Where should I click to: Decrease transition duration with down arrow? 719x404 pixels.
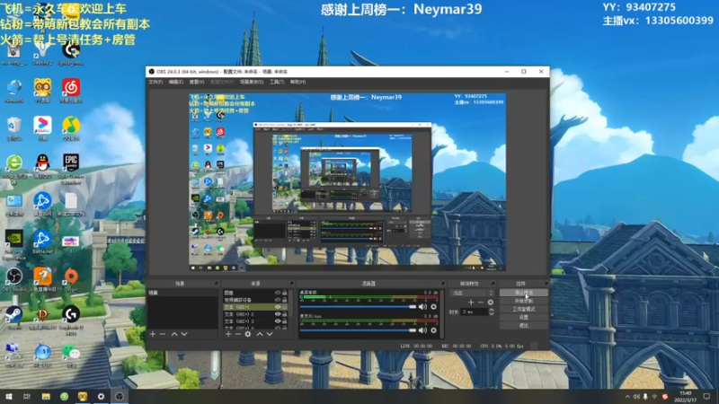click(x=492, y=313)
